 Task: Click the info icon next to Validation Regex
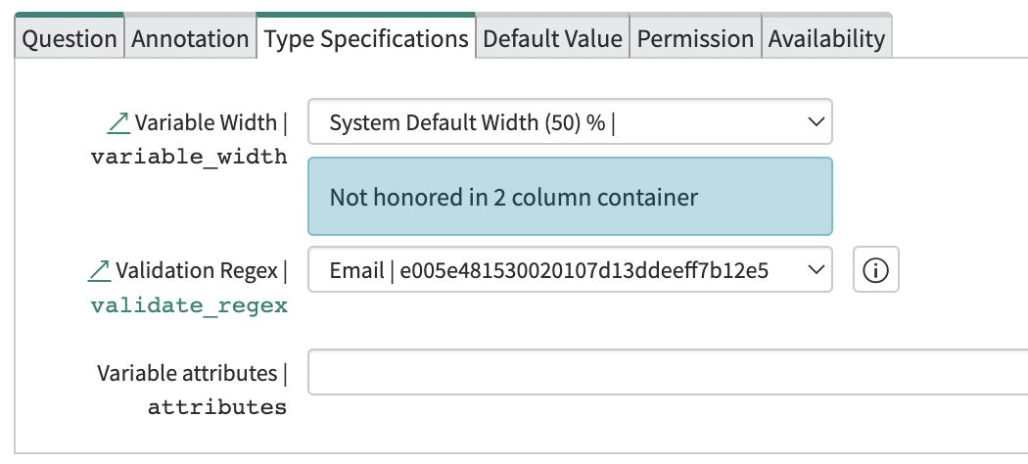[875, 270]
